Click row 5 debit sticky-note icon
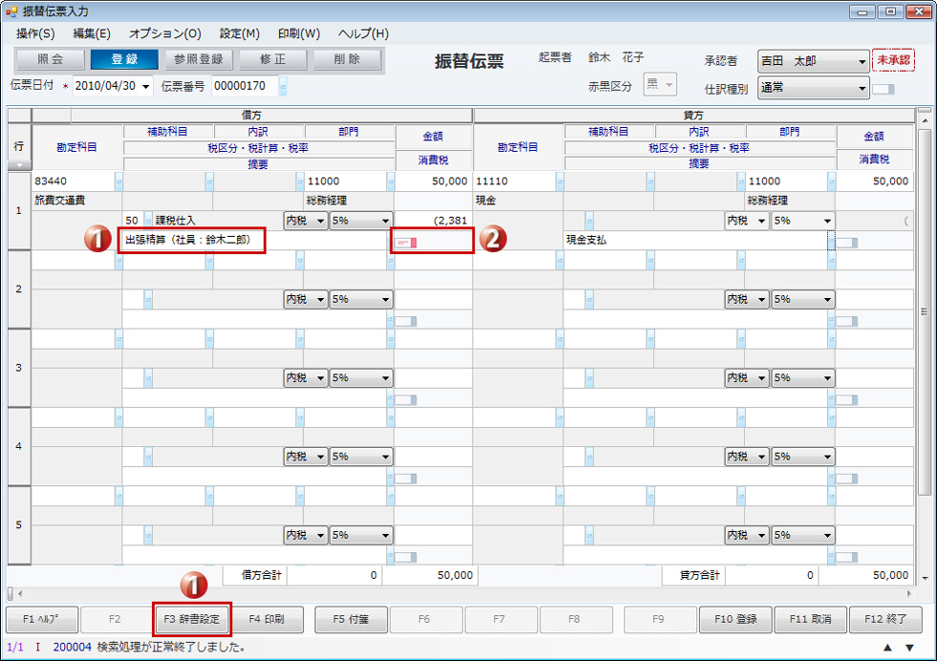937x661 pixels. 405,557
